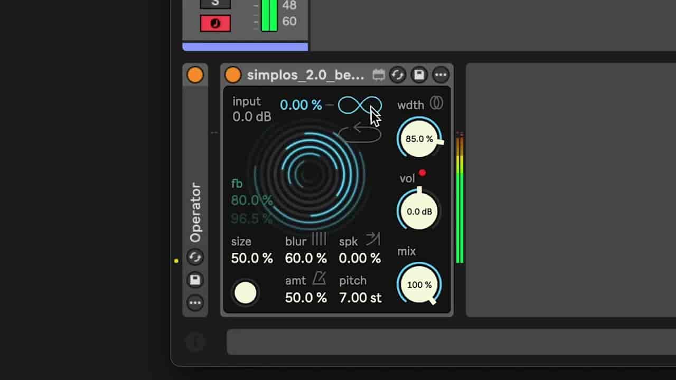Screen dimensions: 676x380
Task: Click the stereo width icon beside wdth
Action: coord(436,103)
